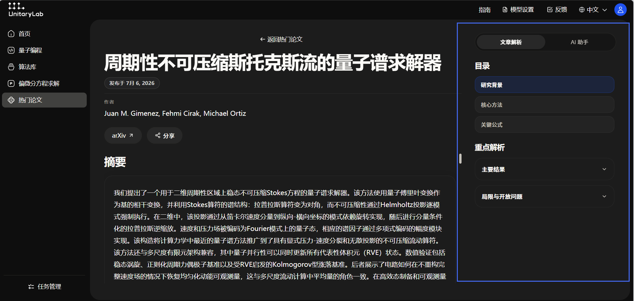Open the arXiv external link
The width and height of the screenshot is (634, 301).
click(x=123, y=135)
